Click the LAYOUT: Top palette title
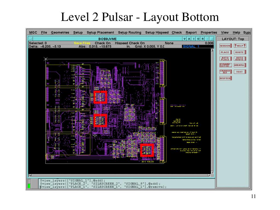The height and width of the screenshot is (210, 280). (233, 39)
